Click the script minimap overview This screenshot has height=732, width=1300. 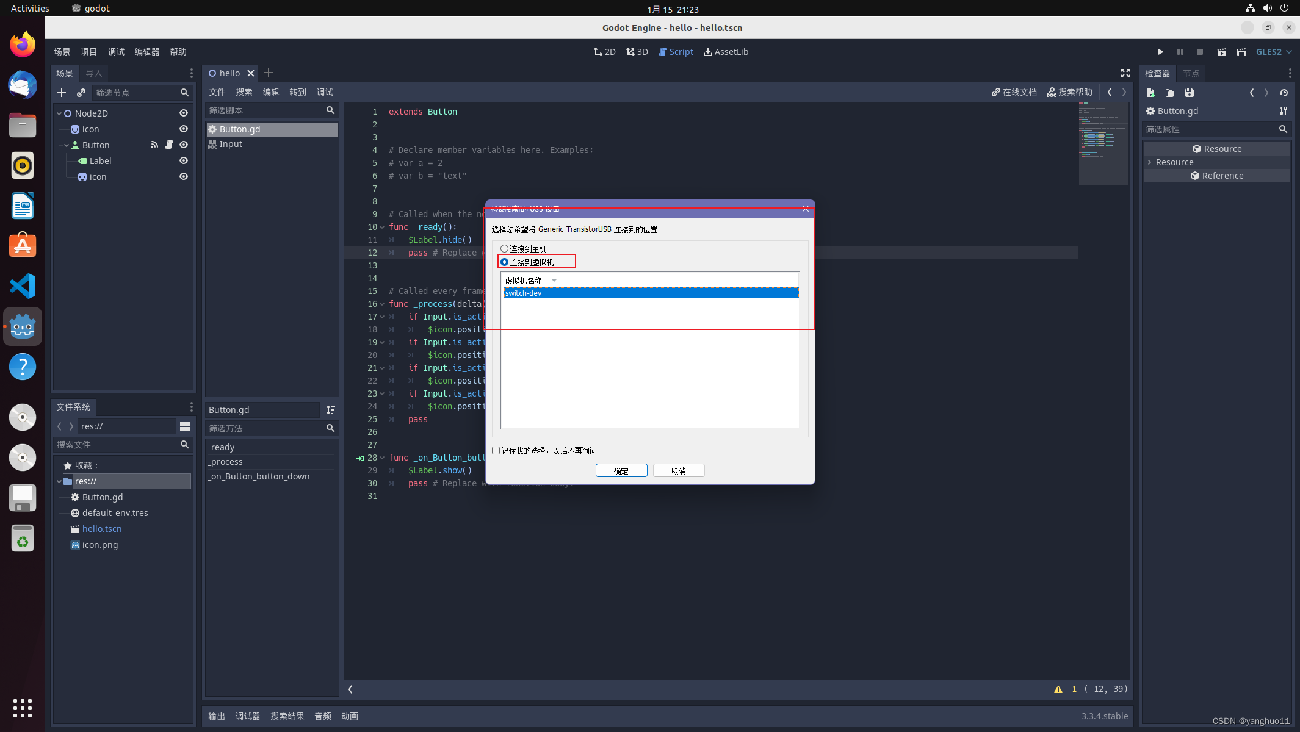(x=1103, y=144)
